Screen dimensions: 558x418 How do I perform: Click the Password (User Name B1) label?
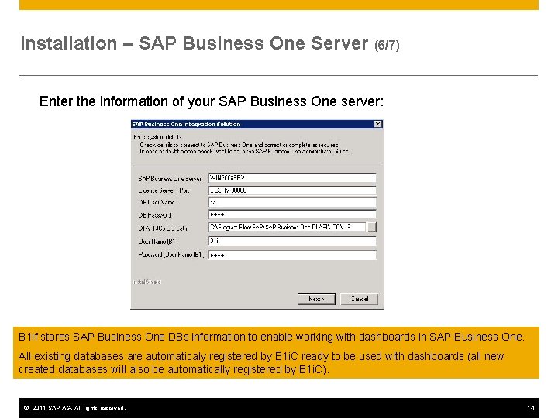coord(172,255)
